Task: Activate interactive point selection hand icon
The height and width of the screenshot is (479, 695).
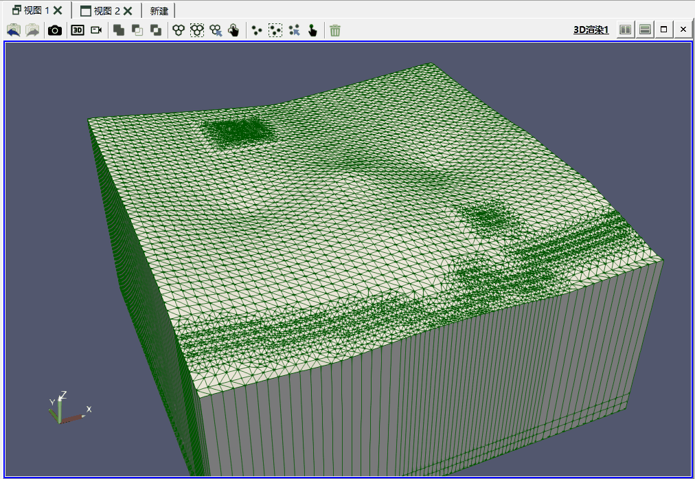Action: (x=312, y=30)
